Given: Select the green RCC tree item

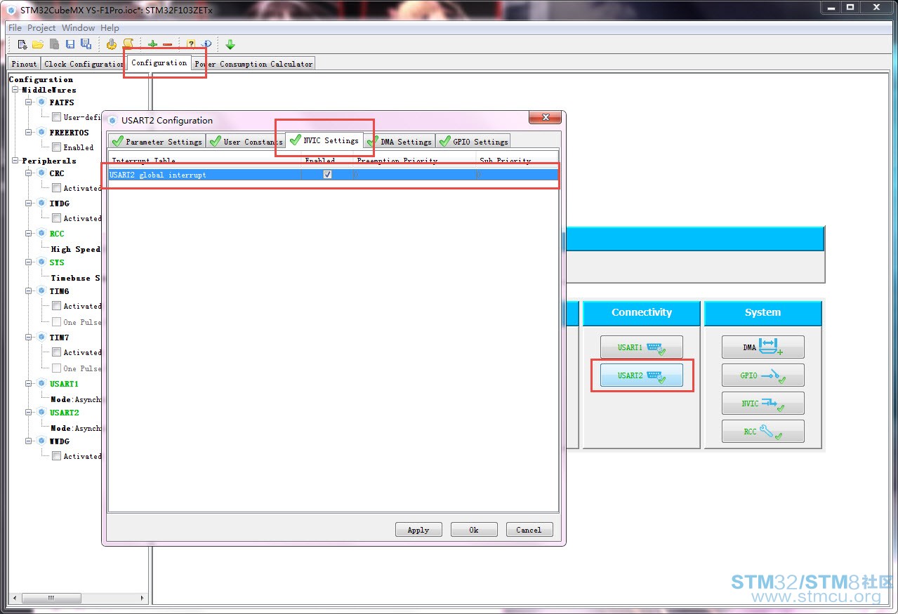Looking at the screenshot, I should pos(57,234).
